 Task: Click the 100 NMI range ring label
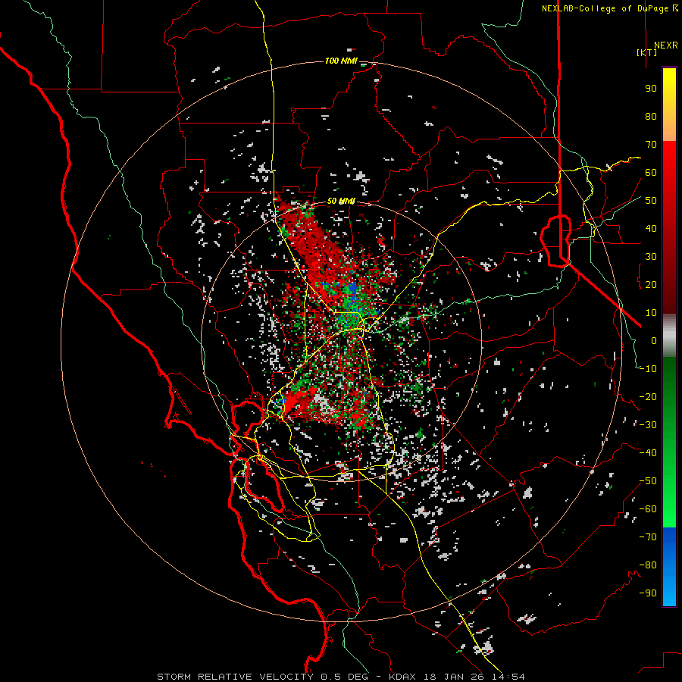pyautogui.click(x=341, y=61)
